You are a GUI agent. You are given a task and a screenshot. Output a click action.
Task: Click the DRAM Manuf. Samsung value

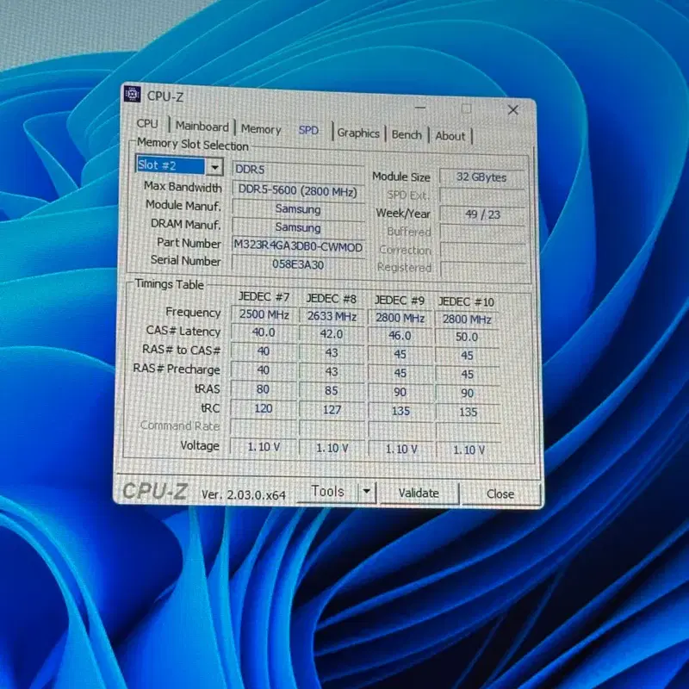[298, 227]
